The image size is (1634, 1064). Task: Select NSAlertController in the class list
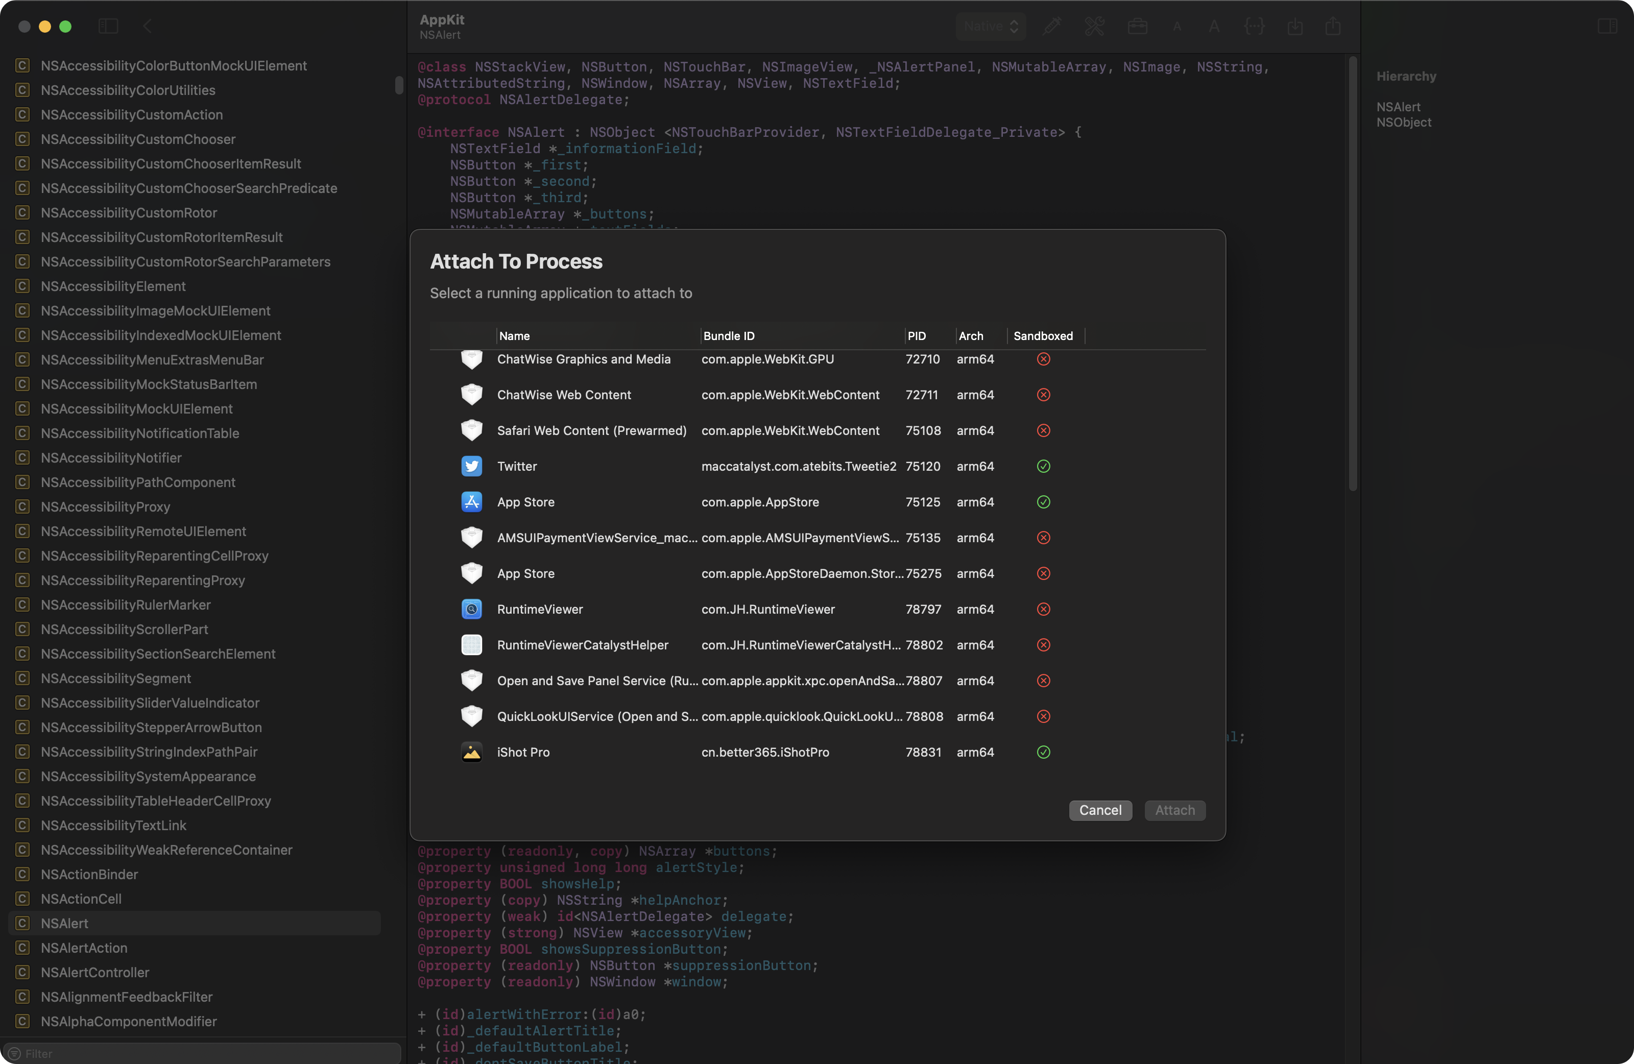pos(95,973)
